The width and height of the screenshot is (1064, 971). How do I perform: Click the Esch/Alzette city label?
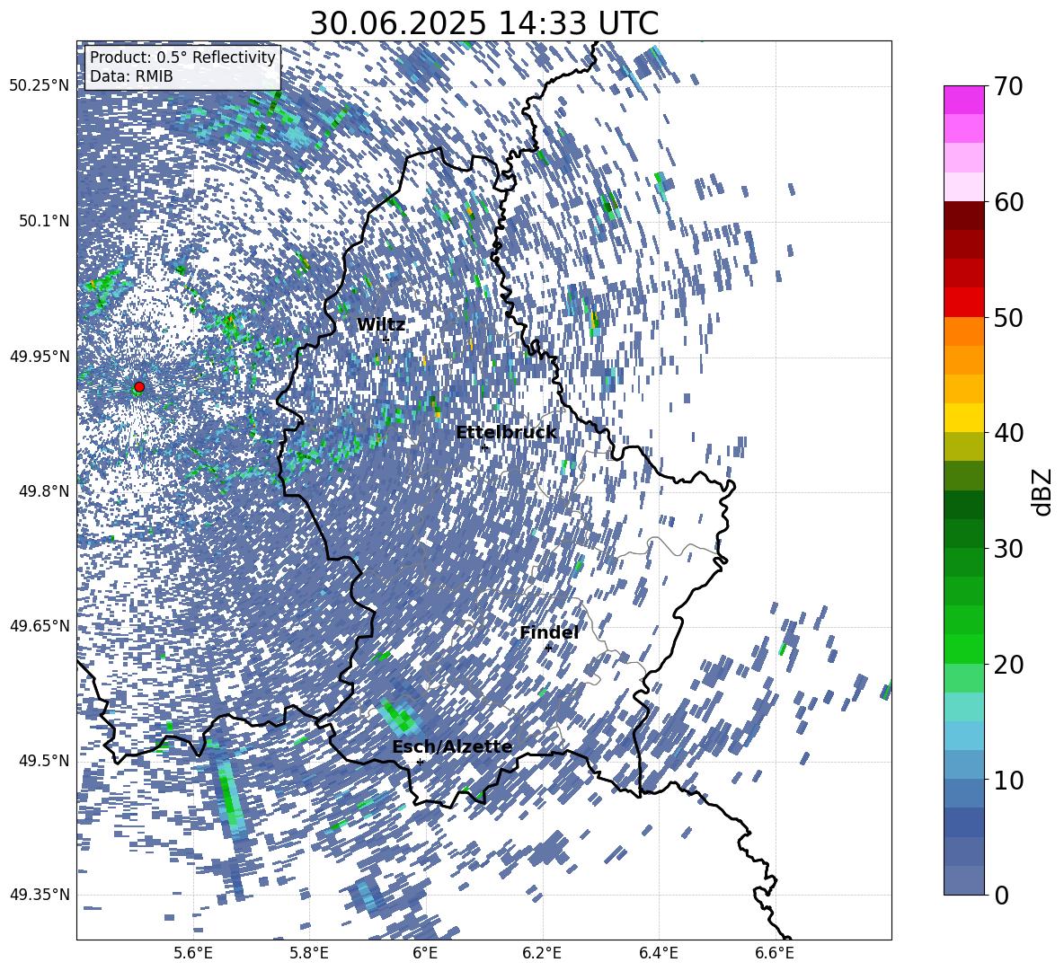[452, 747]
